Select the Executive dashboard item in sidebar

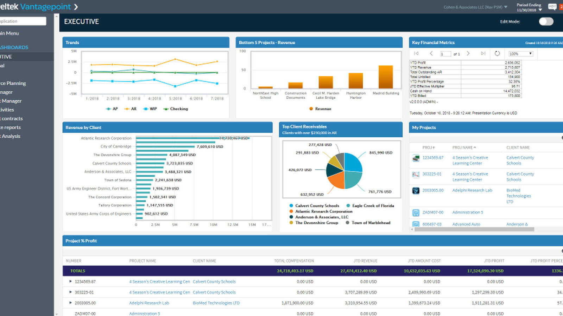27,57
